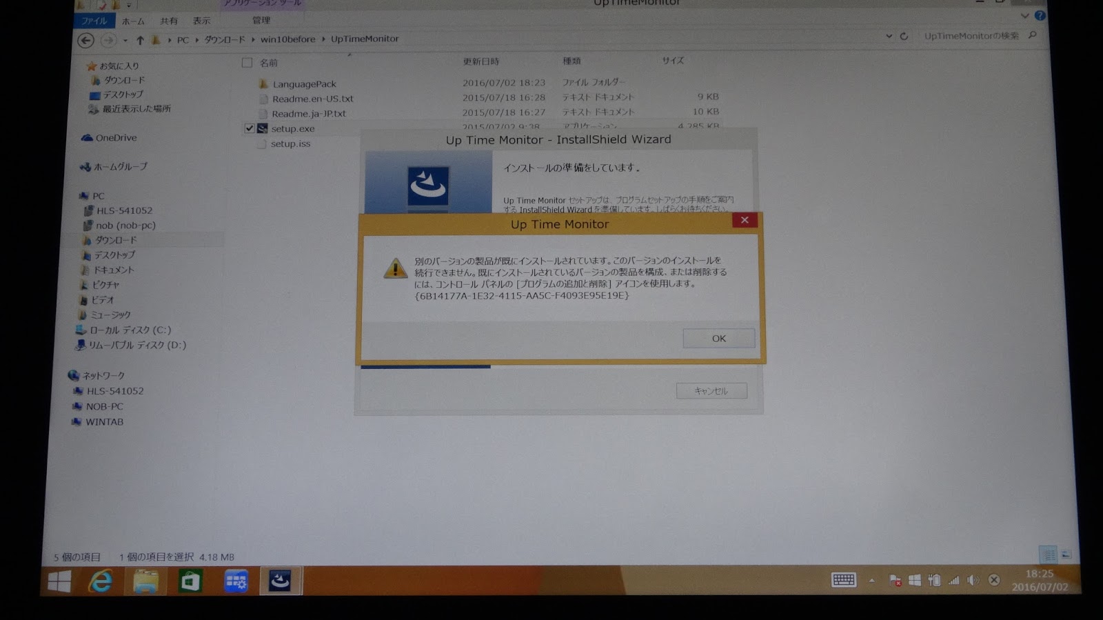Toggle the select-all checkbox in header
1103x620 pixels.
click(x=247, y=63)
